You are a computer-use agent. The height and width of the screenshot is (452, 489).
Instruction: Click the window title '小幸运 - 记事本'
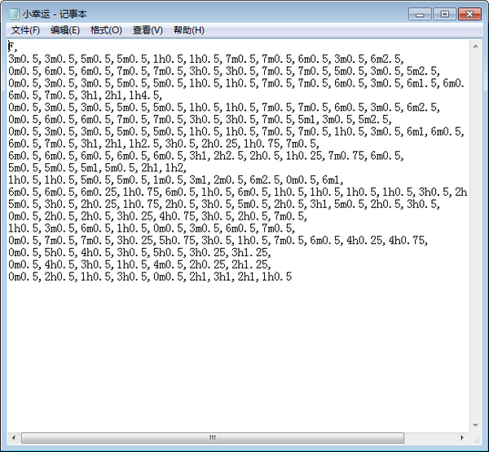pos(55,14)
